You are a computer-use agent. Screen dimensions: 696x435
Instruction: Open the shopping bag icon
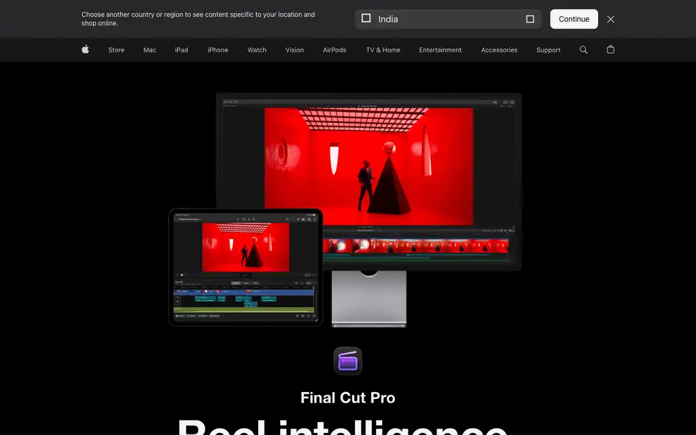coord(610,49)
